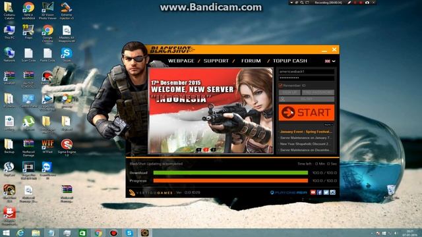Viewport: 422px width, 237px height.
Task: Open Server Maintenance on December news
Action: (305, 150)
